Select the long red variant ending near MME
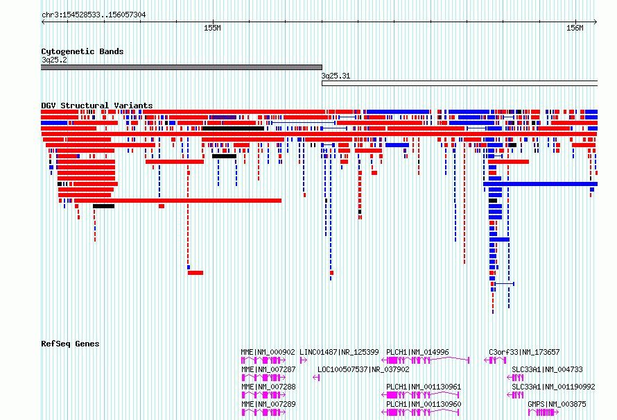617x420 pixels. (178, 201)
